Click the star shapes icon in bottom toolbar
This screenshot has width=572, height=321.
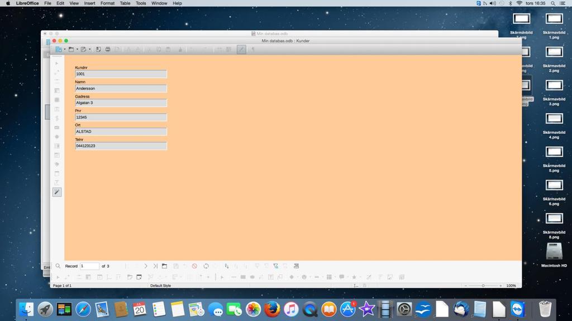(354, 277)
